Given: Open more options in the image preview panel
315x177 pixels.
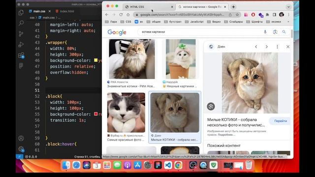Looking at the screenshot, I should click(277, 47).
